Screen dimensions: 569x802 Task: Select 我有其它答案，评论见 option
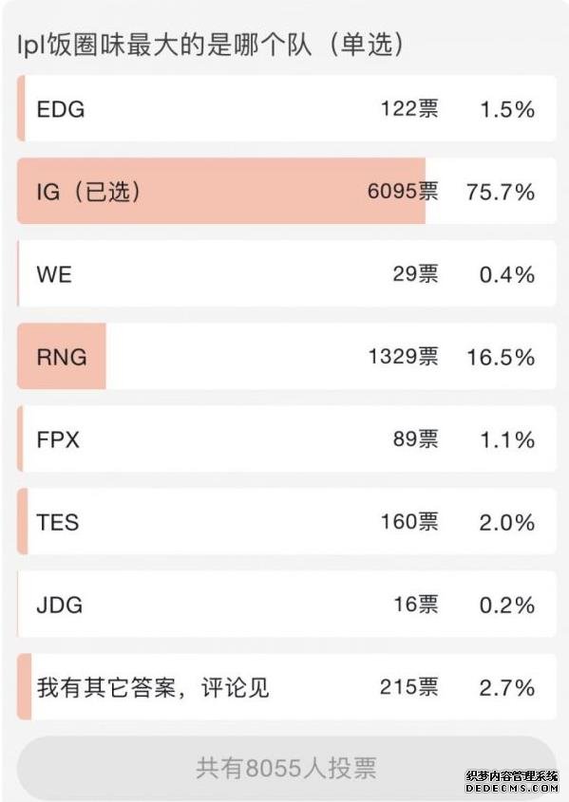click(x=287, y=687)
